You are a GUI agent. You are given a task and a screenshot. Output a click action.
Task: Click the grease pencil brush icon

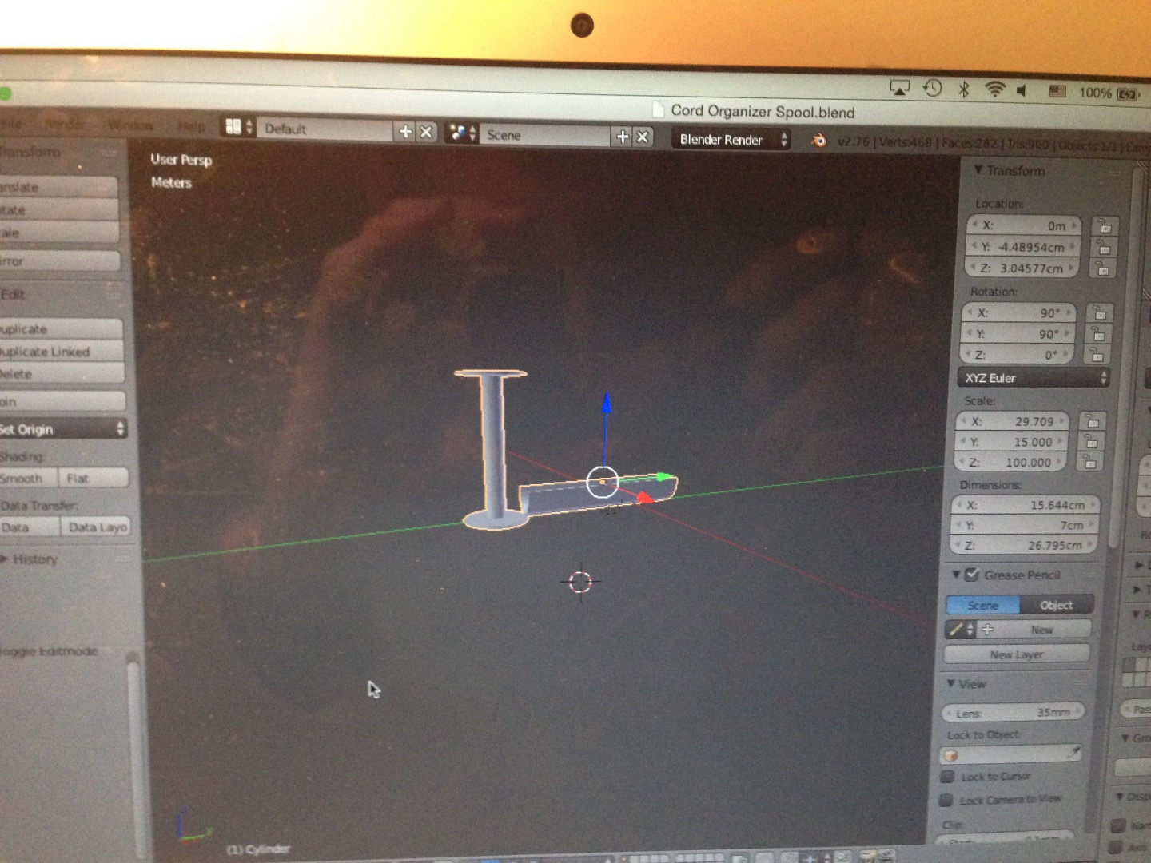[956, 630]
